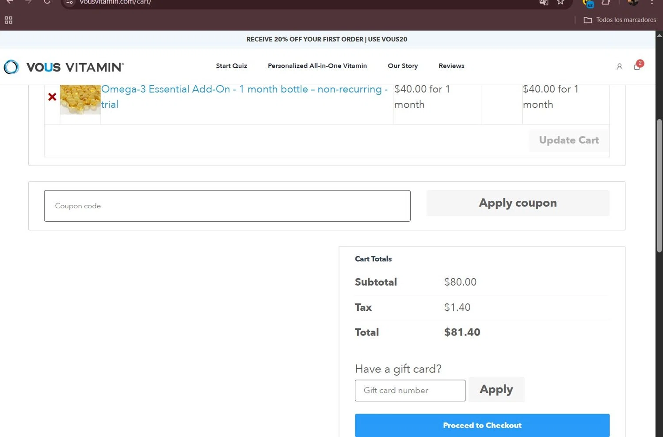The width and height of the screenshot is (663, 437).
Task: Click the Apply coupon button
Action: pyautogui.click(x=518, y=203)
